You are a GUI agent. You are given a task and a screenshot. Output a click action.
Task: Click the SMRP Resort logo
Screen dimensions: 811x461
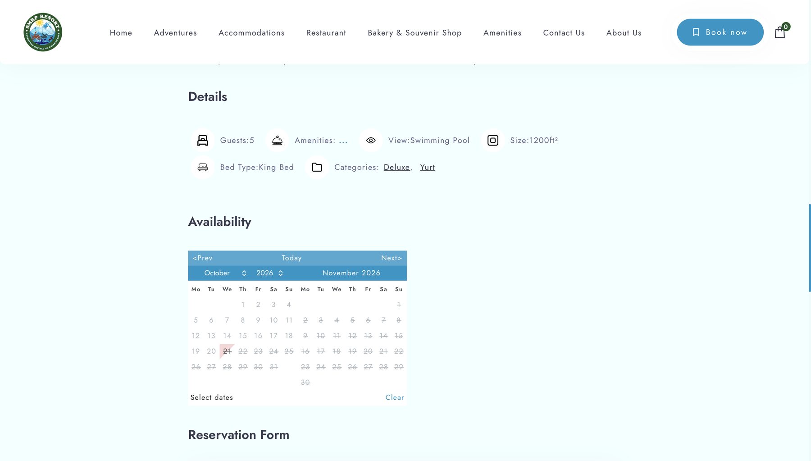click(x=43, y=32)
